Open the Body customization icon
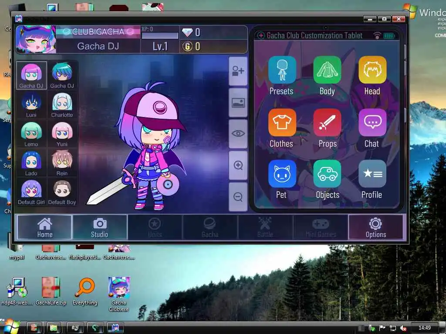The width and height of the screenshot is (446, 334). click(327, 70)
